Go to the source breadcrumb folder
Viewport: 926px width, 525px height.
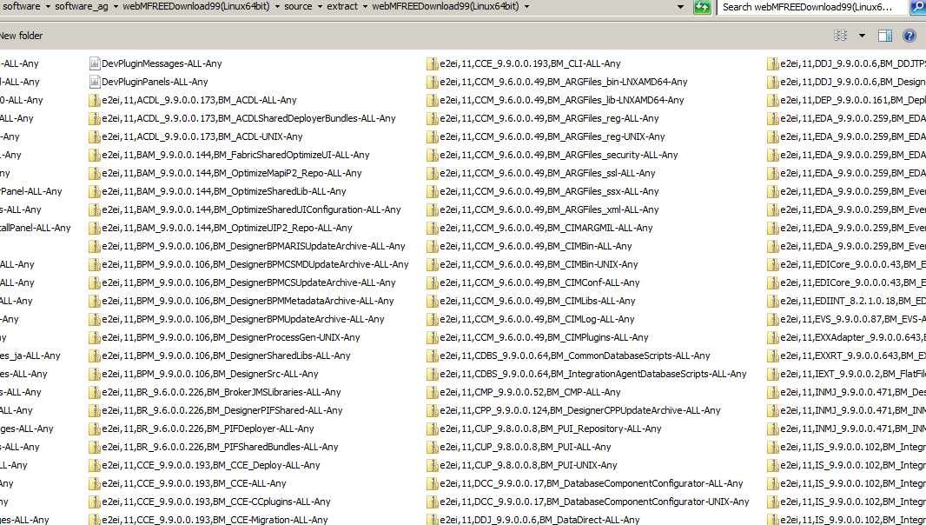(x=298, y=6)
